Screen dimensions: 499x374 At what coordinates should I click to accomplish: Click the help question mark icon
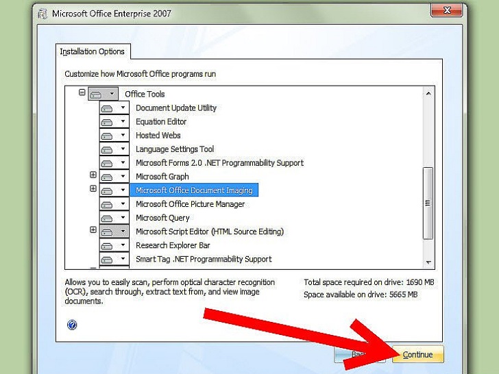72,325
